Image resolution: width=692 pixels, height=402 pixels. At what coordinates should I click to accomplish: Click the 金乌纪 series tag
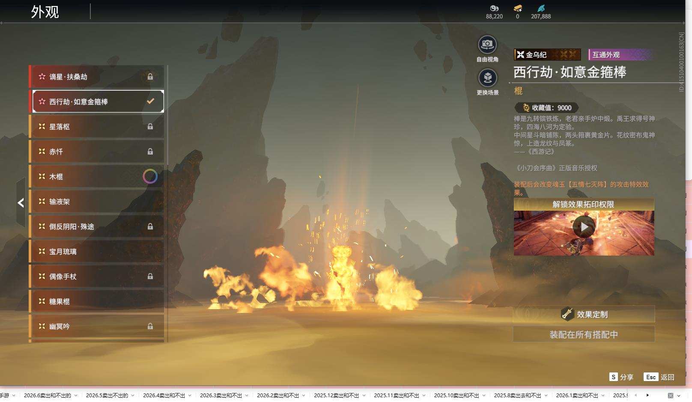547,54
